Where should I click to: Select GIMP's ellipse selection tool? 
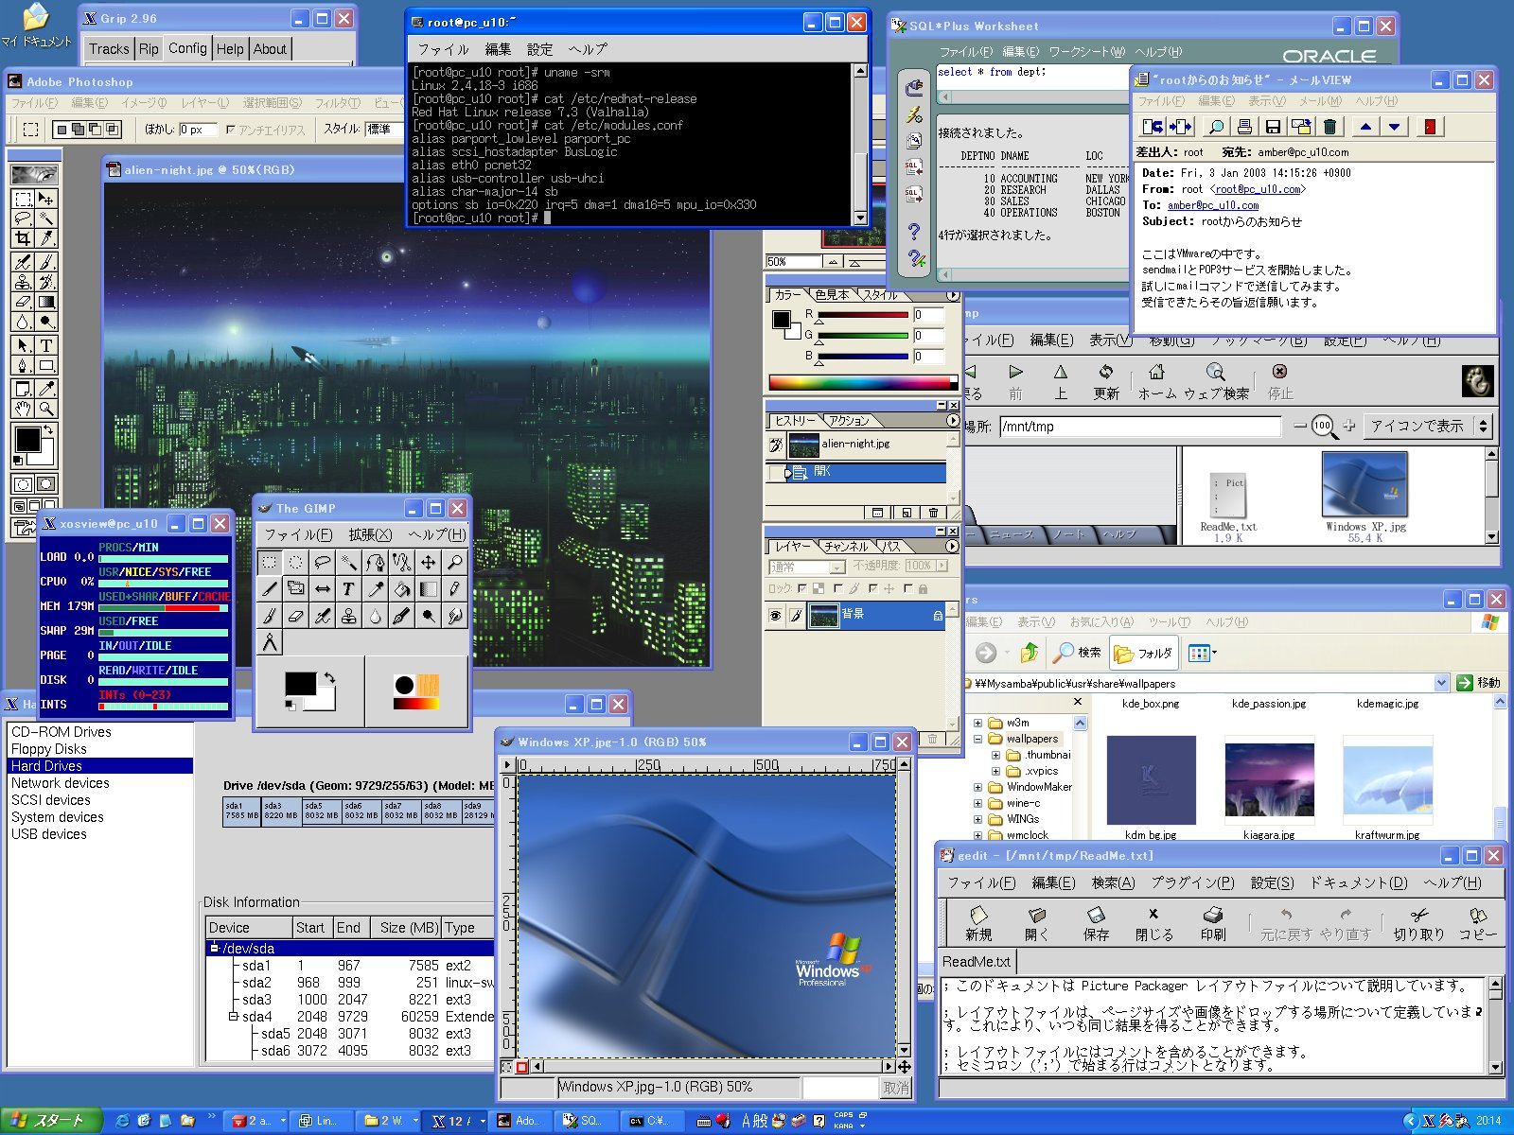296,562
